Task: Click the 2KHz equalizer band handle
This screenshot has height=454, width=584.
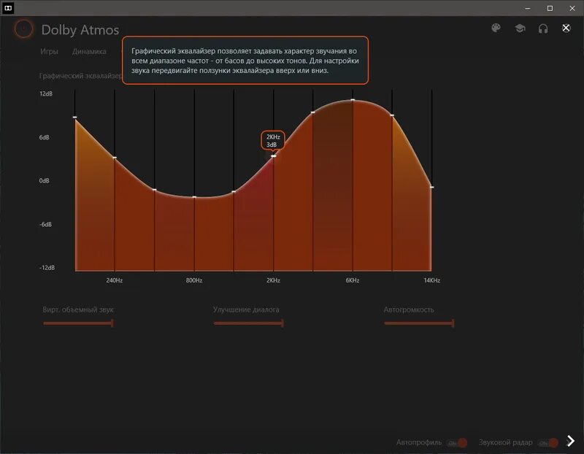Action: pyautogui.click(x=273, y=156)
